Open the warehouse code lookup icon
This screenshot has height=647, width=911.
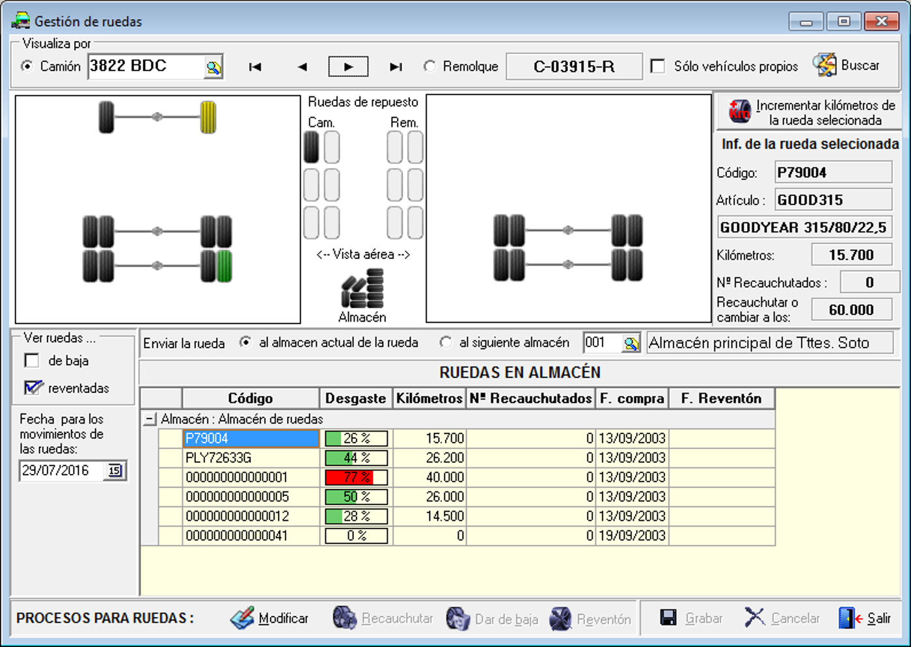[631, 344]
